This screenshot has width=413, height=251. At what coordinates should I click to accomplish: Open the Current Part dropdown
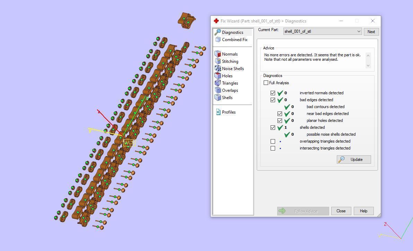pyautogui.click(x=322, y=31)
